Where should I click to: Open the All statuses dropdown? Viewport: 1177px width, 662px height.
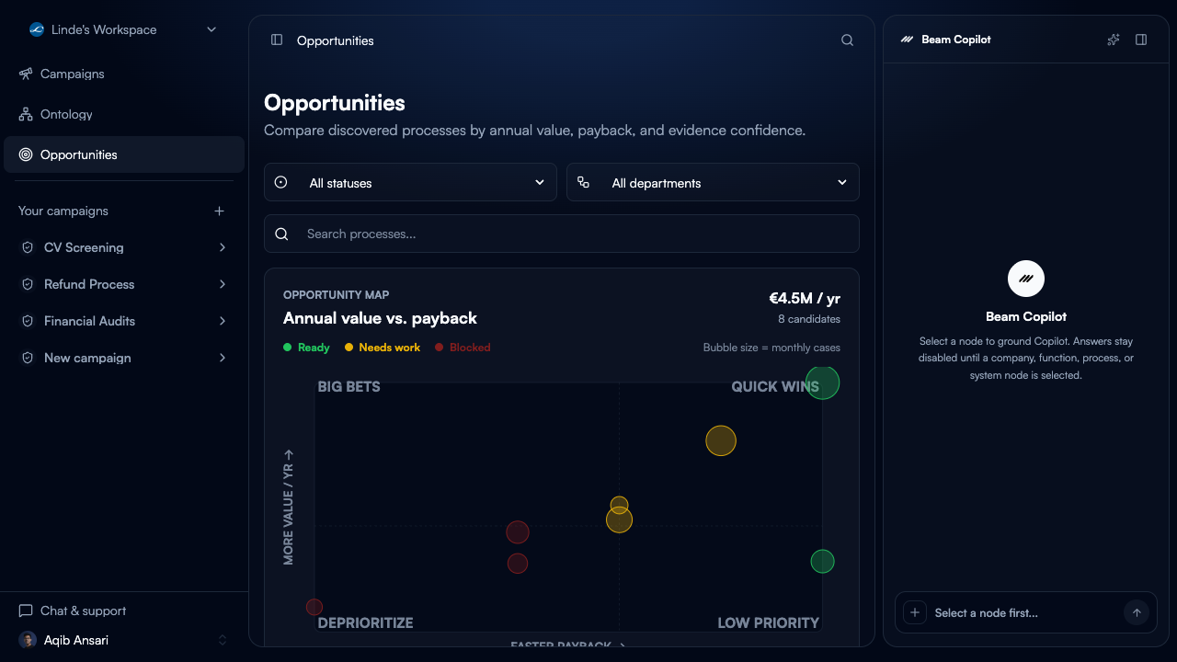410,182
